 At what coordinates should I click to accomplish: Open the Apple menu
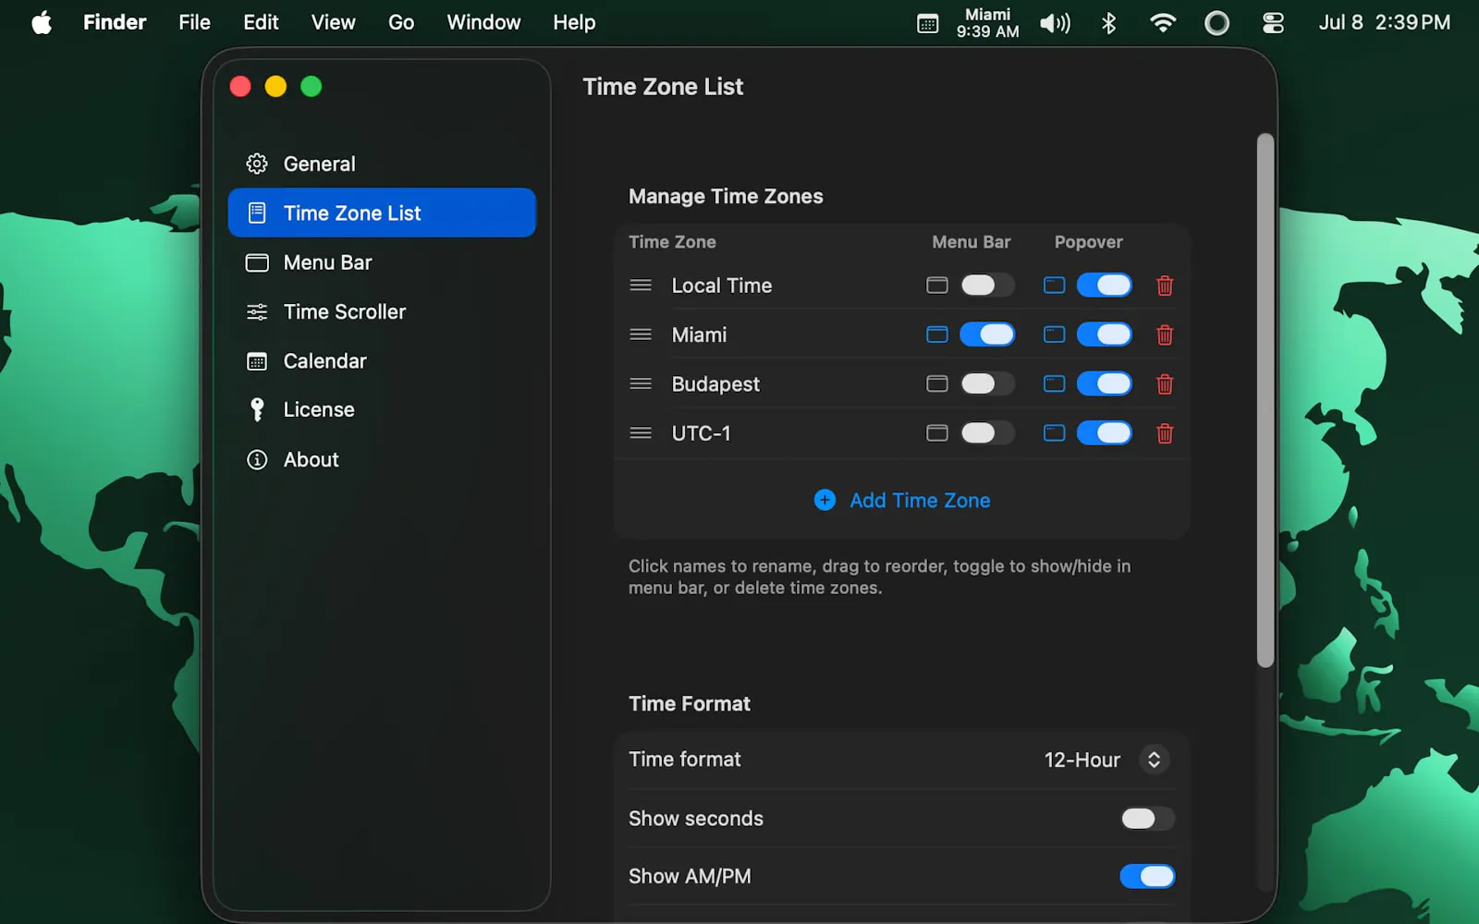(x=42, y=22)
